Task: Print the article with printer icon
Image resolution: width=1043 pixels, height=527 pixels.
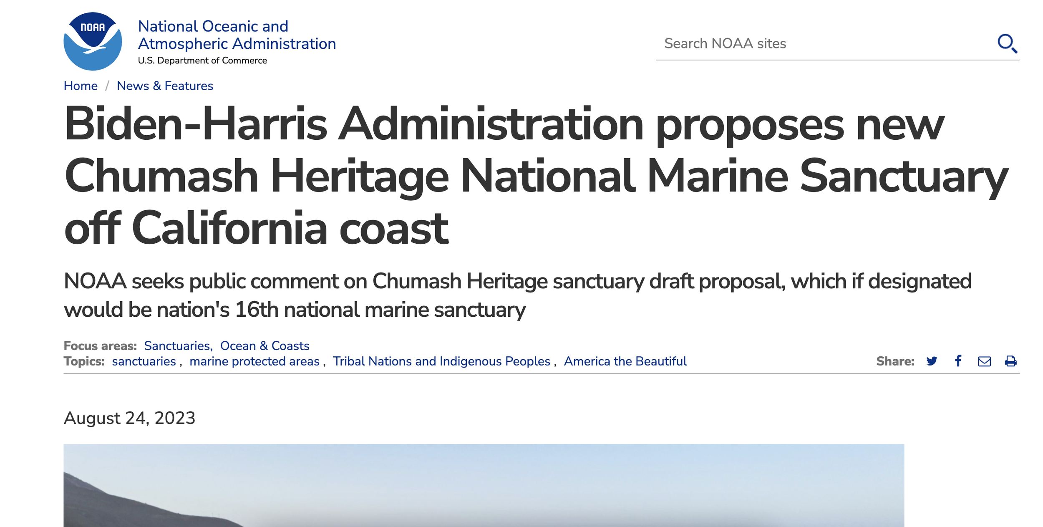Action: click(1010, 361)
